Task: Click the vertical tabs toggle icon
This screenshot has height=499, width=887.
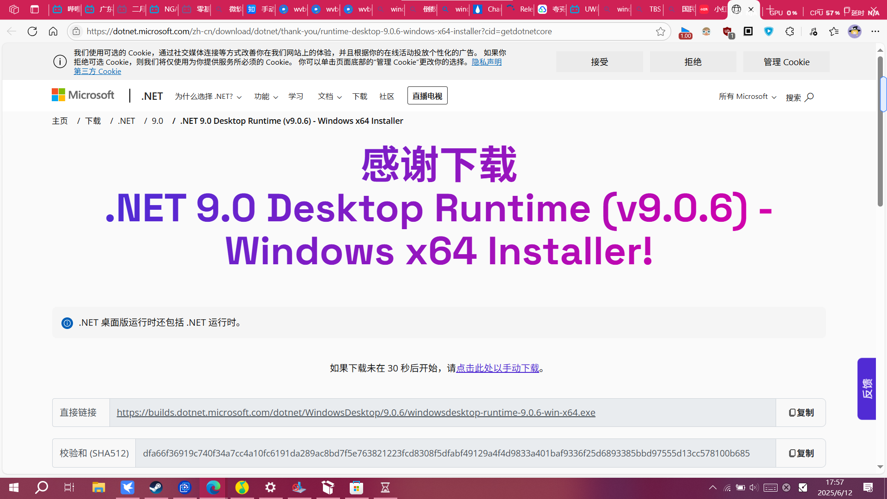Action: pyautogui.click(x=35, y=9)
